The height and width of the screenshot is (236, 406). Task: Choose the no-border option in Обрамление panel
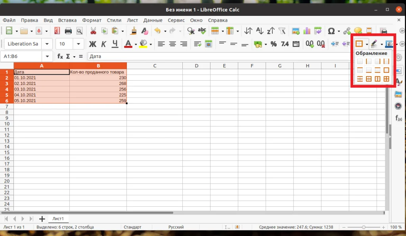360,61
